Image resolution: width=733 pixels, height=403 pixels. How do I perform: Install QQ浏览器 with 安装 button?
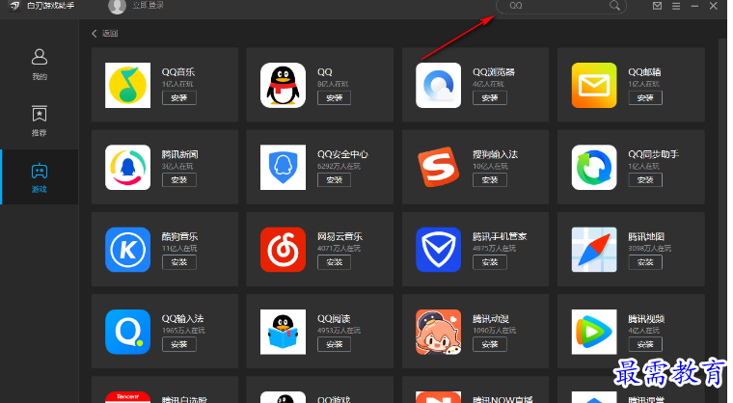point(490,97)
